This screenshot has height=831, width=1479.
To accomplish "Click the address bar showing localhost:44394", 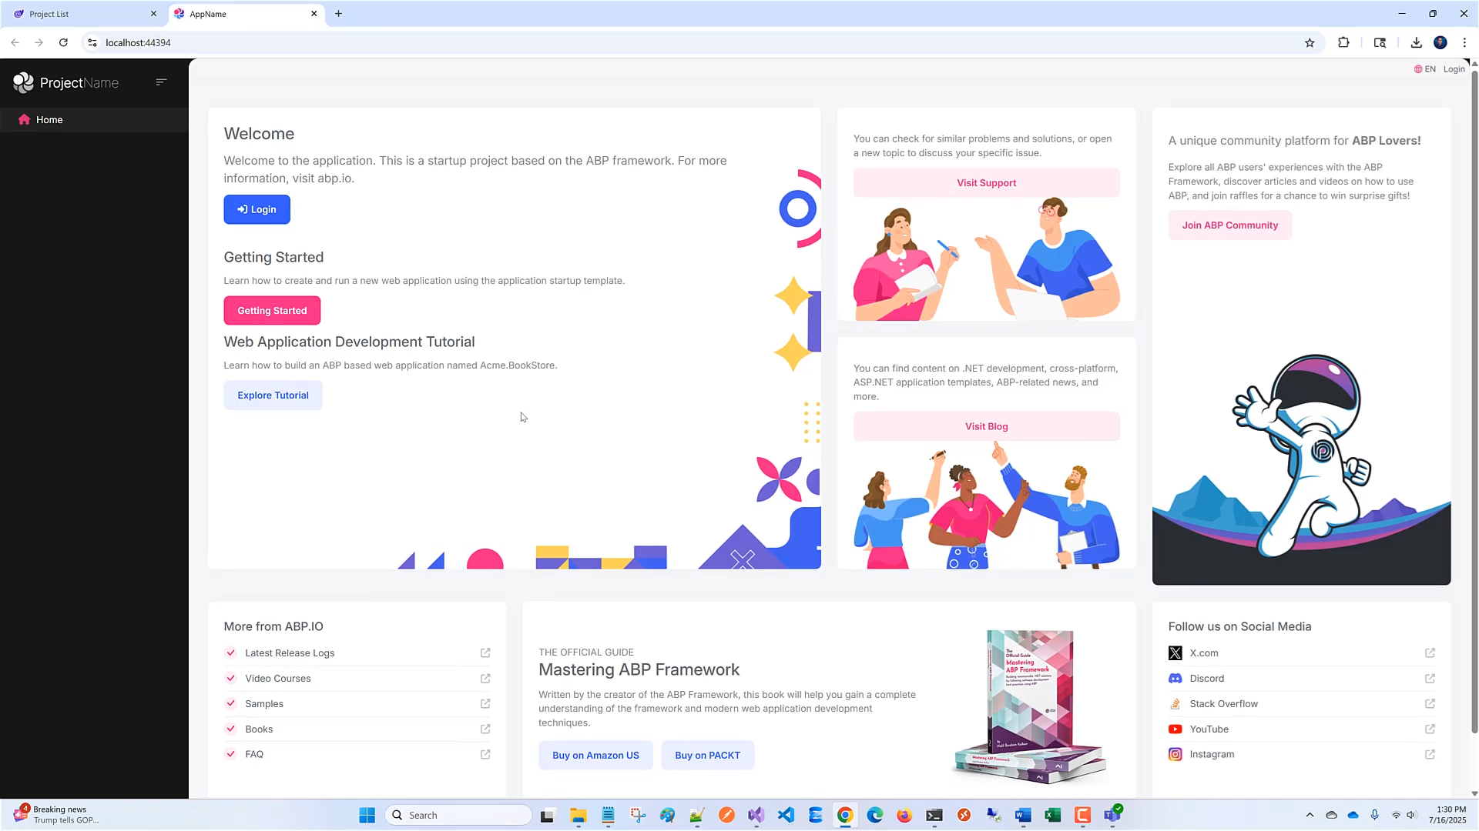I will point(693,43).
